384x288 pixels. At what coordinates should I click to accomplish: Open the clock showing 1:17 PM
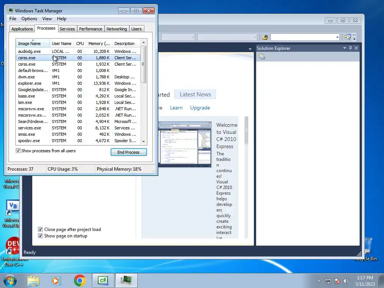point(365,281)
